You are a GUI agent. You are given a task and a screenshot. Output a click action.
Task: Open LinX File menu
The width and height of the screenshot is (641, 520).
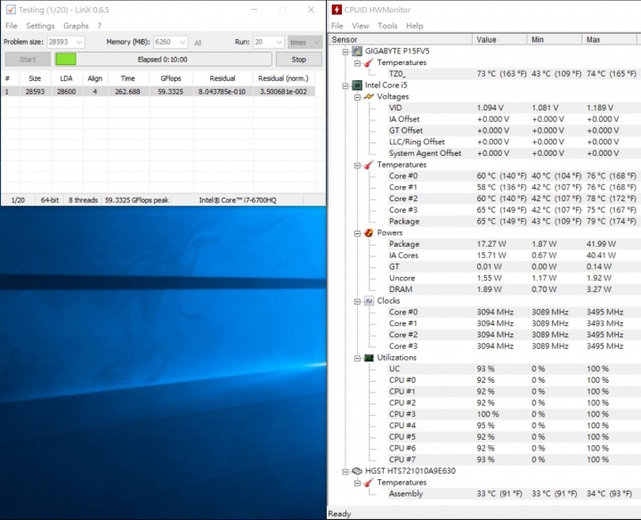tap(11, 26)
